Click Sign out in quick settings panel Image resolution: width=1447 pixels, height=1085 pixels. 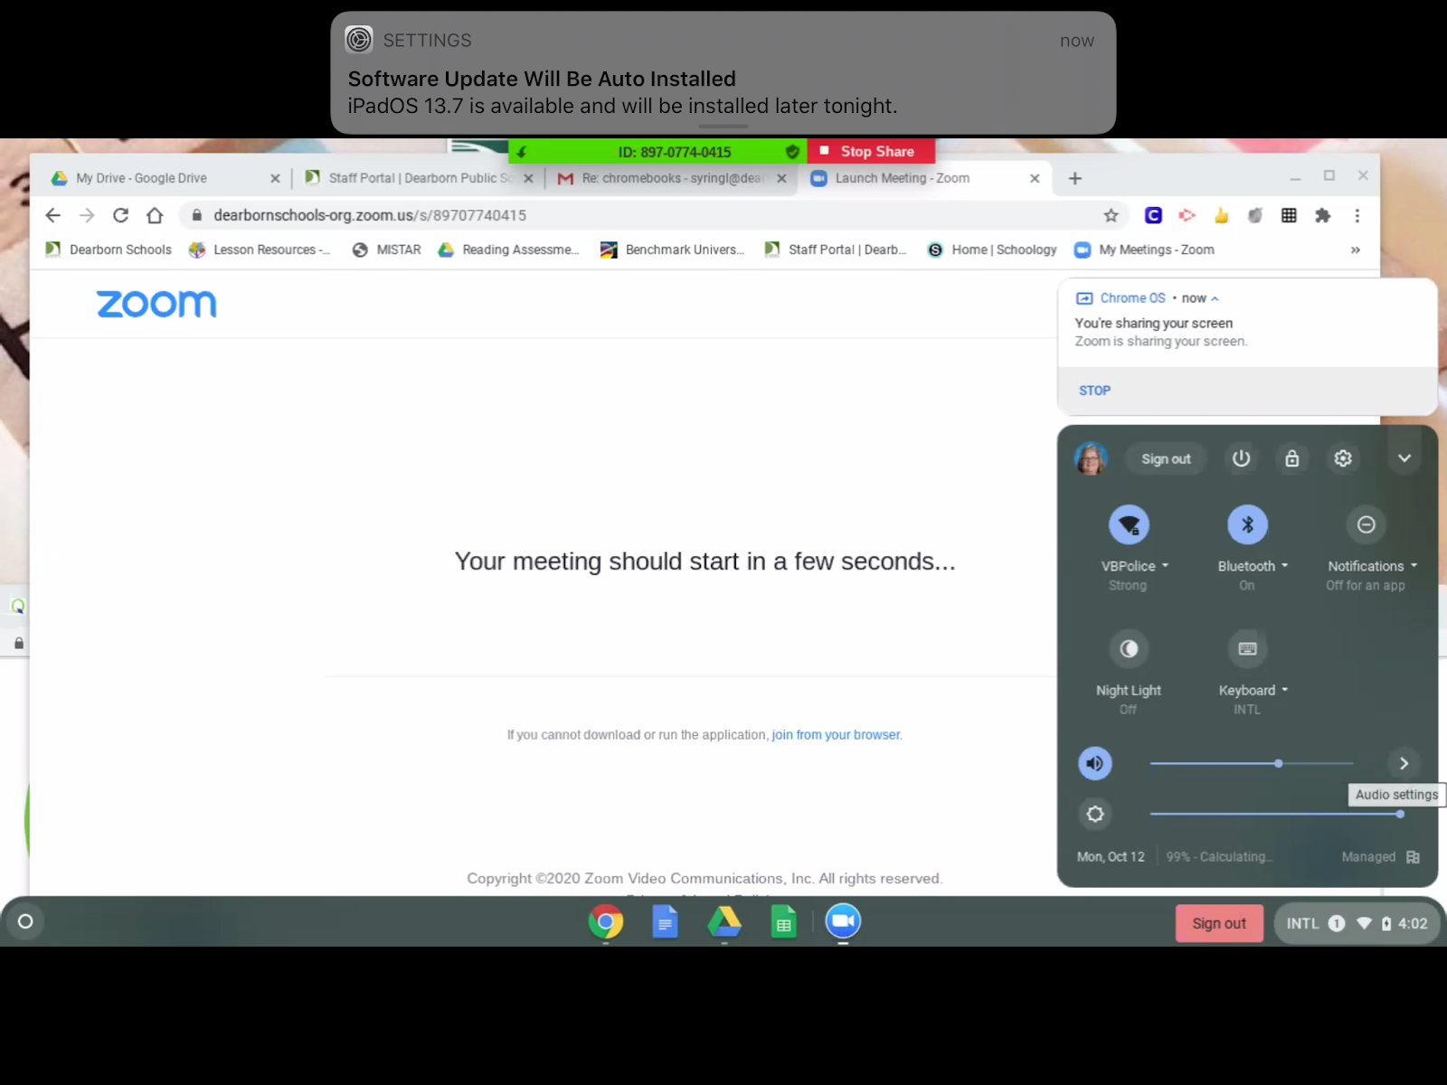(1166, 458)
